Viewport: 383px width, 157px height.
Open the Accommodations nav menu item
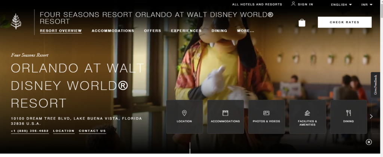[x=113, y=31]
